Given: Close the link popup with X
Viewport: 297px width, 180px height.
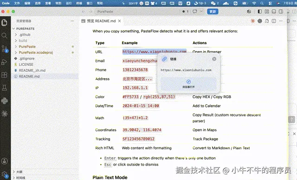Looking at the screenshot, I should (x=214, y=59).
